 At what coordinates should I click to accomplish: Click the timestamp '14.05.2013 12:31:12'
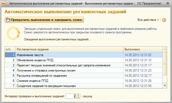tap(138, 60)
